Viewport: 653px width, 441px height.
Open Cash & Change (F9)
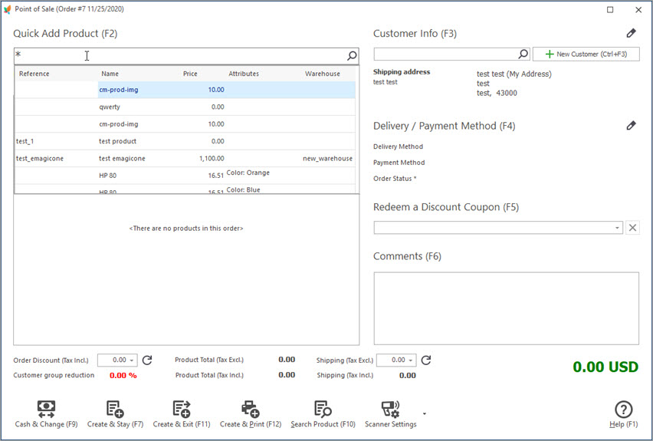pos(46,414)
